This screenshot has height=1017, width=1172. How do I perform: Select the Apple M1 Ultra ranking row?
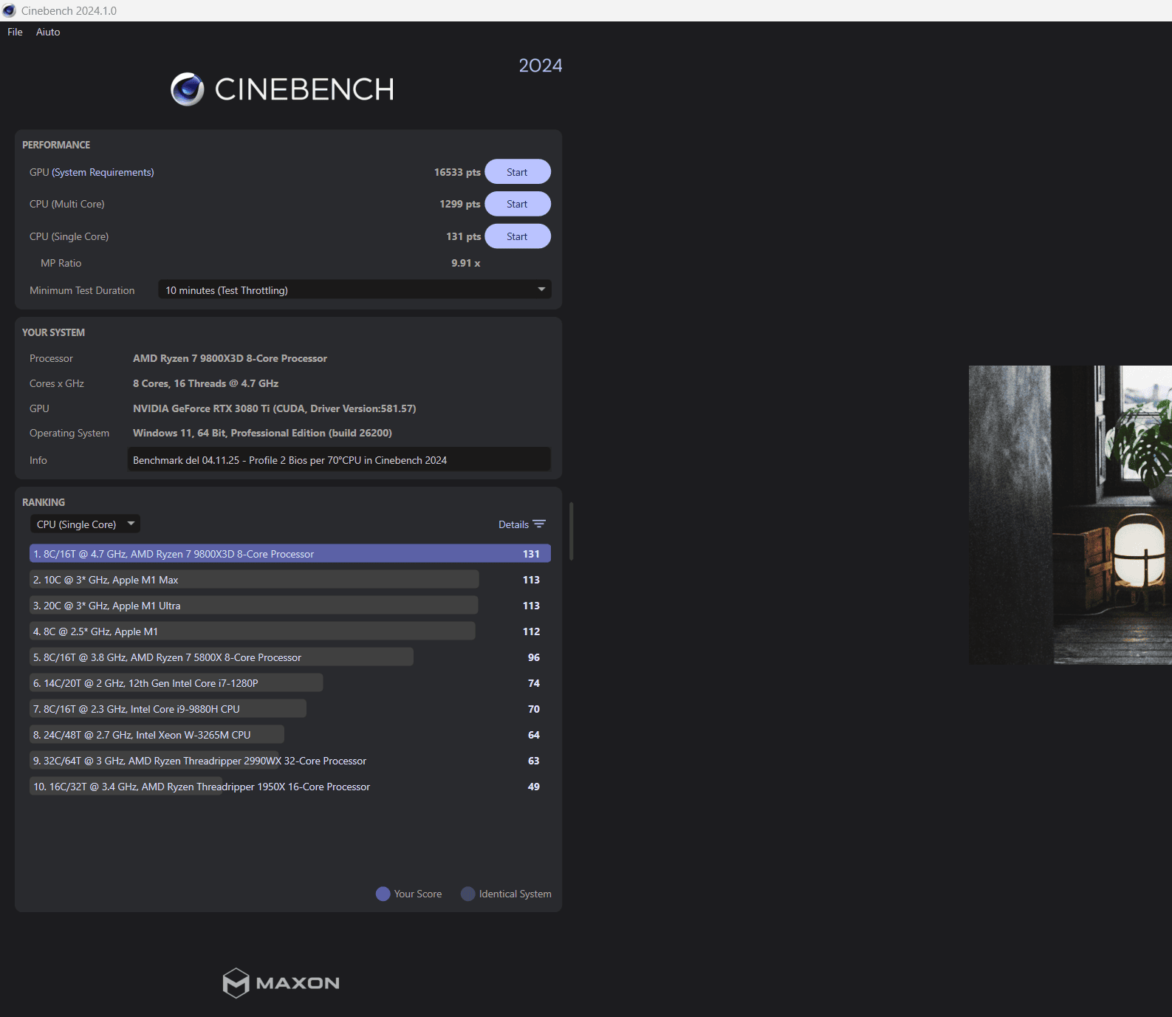tap(290, 606)
